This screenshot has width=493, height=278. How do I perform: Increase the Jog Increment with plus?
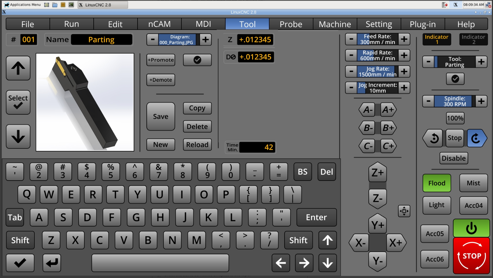tap(404, 88)
